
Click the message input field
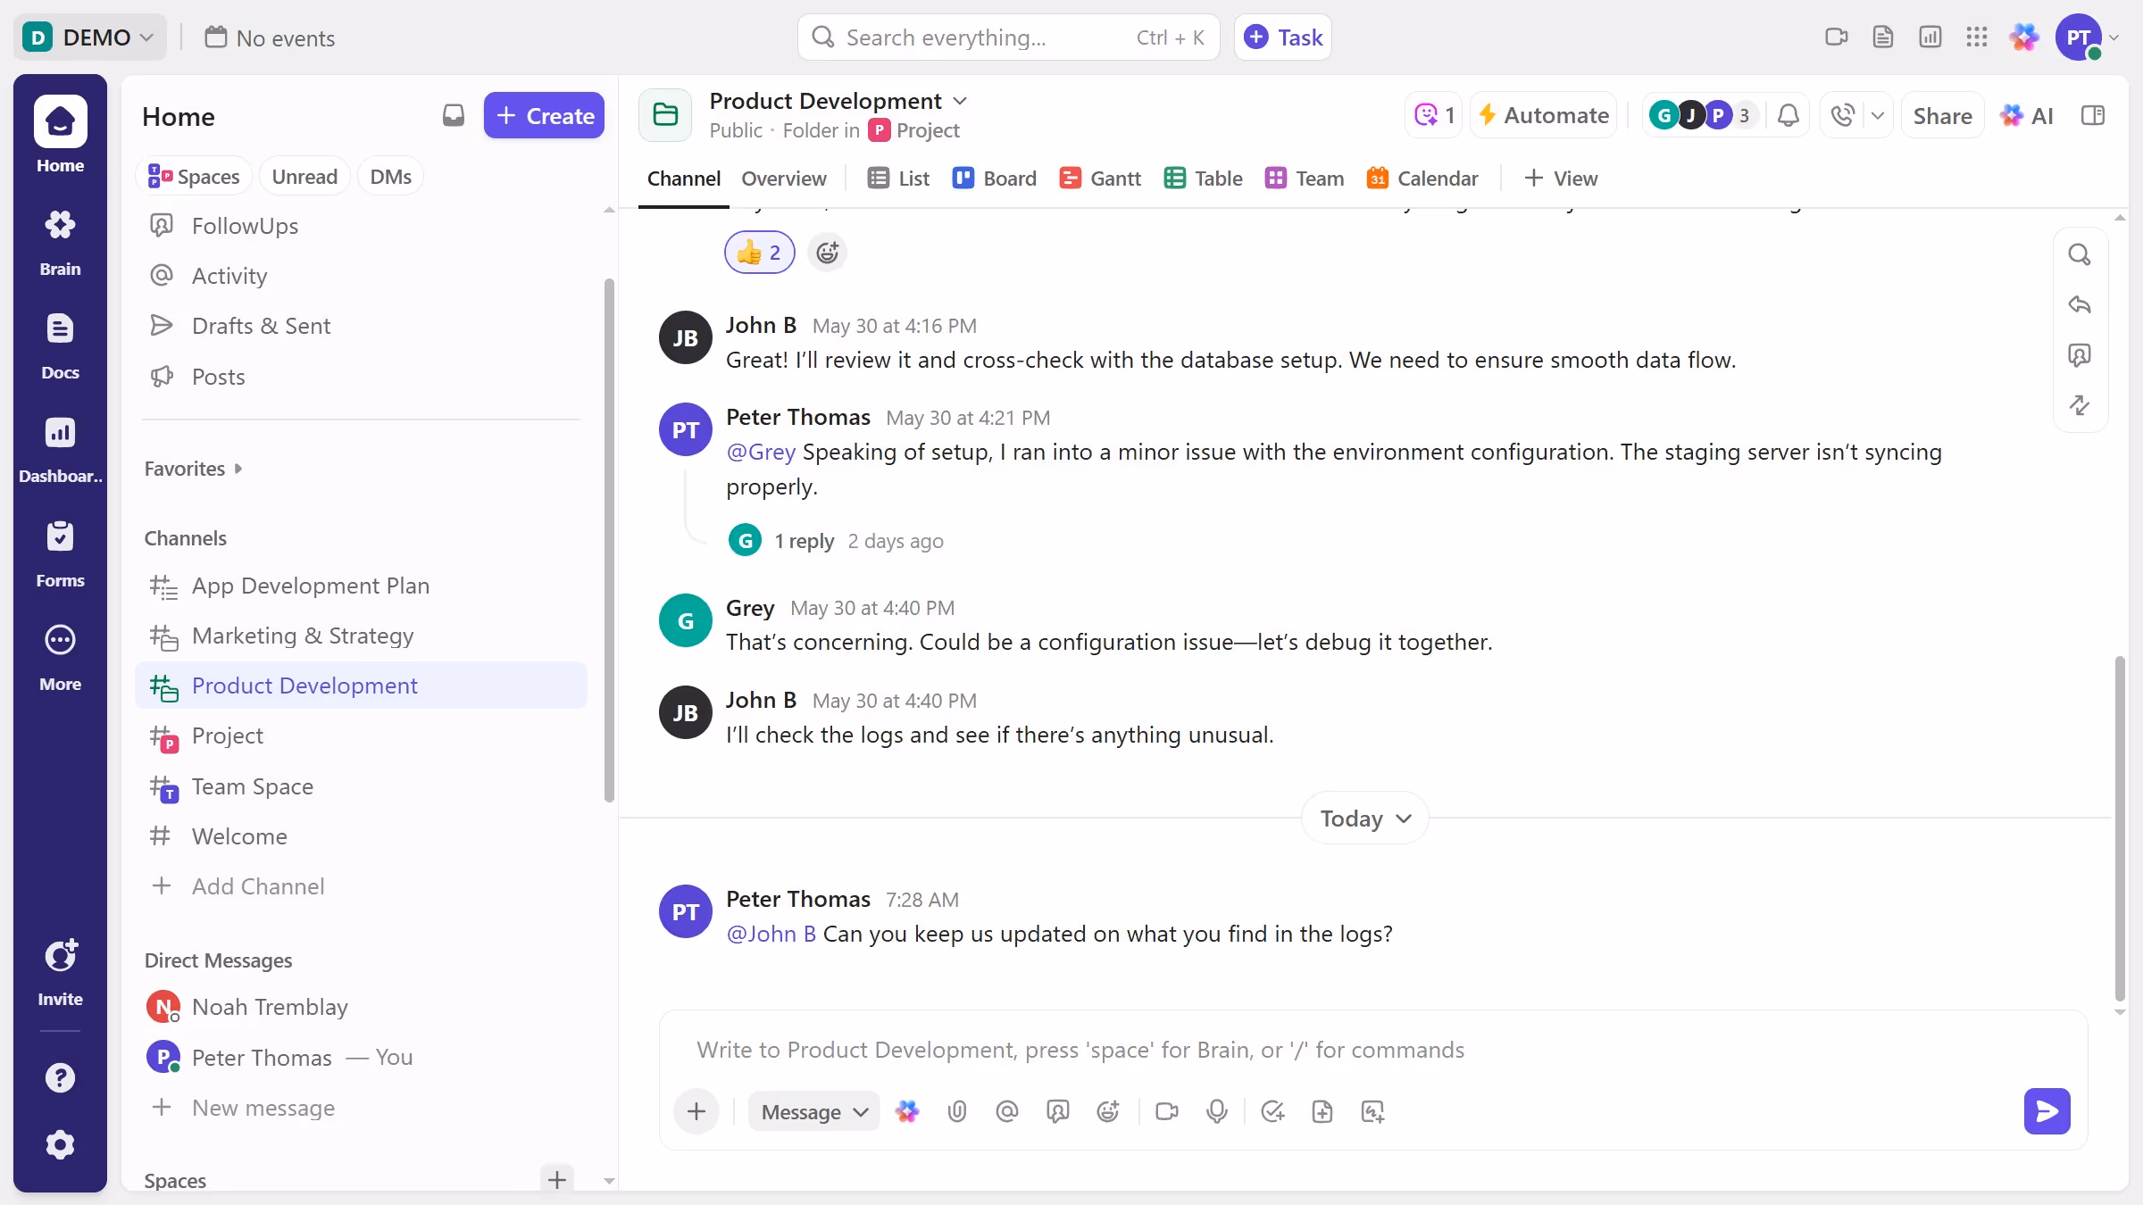(x=1372, y=1049)
